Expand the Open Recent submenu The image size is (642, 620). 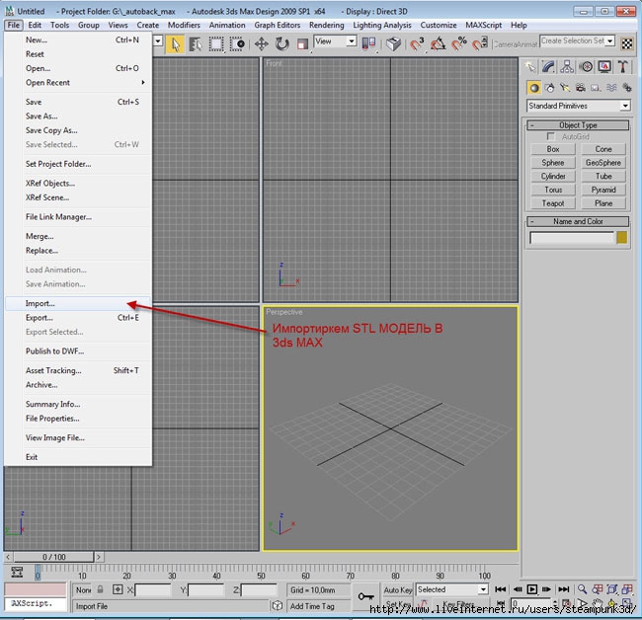[79, 83]
